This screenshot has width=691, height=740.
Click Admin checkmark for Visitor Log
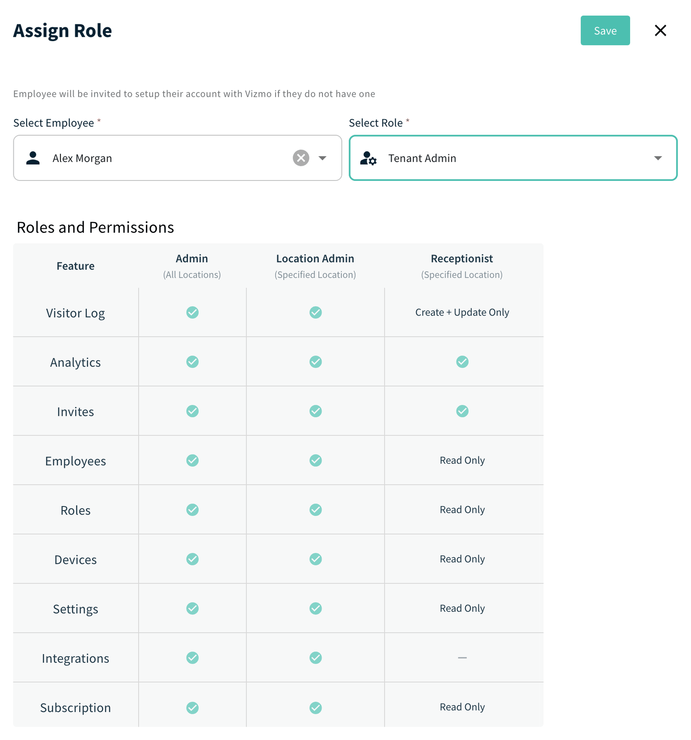tap(192, 312)
